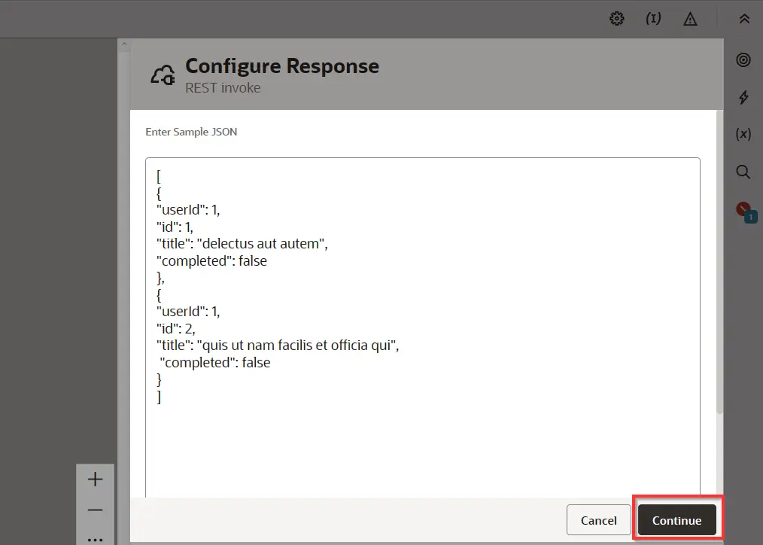Click the Cancel button

point(598,520)
